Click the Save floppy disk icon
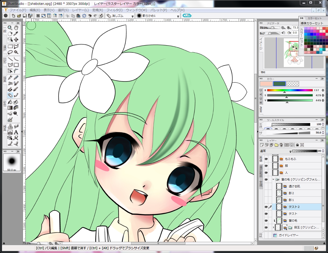Viewport: 328px width, 253px height. (x=25, y=16)
